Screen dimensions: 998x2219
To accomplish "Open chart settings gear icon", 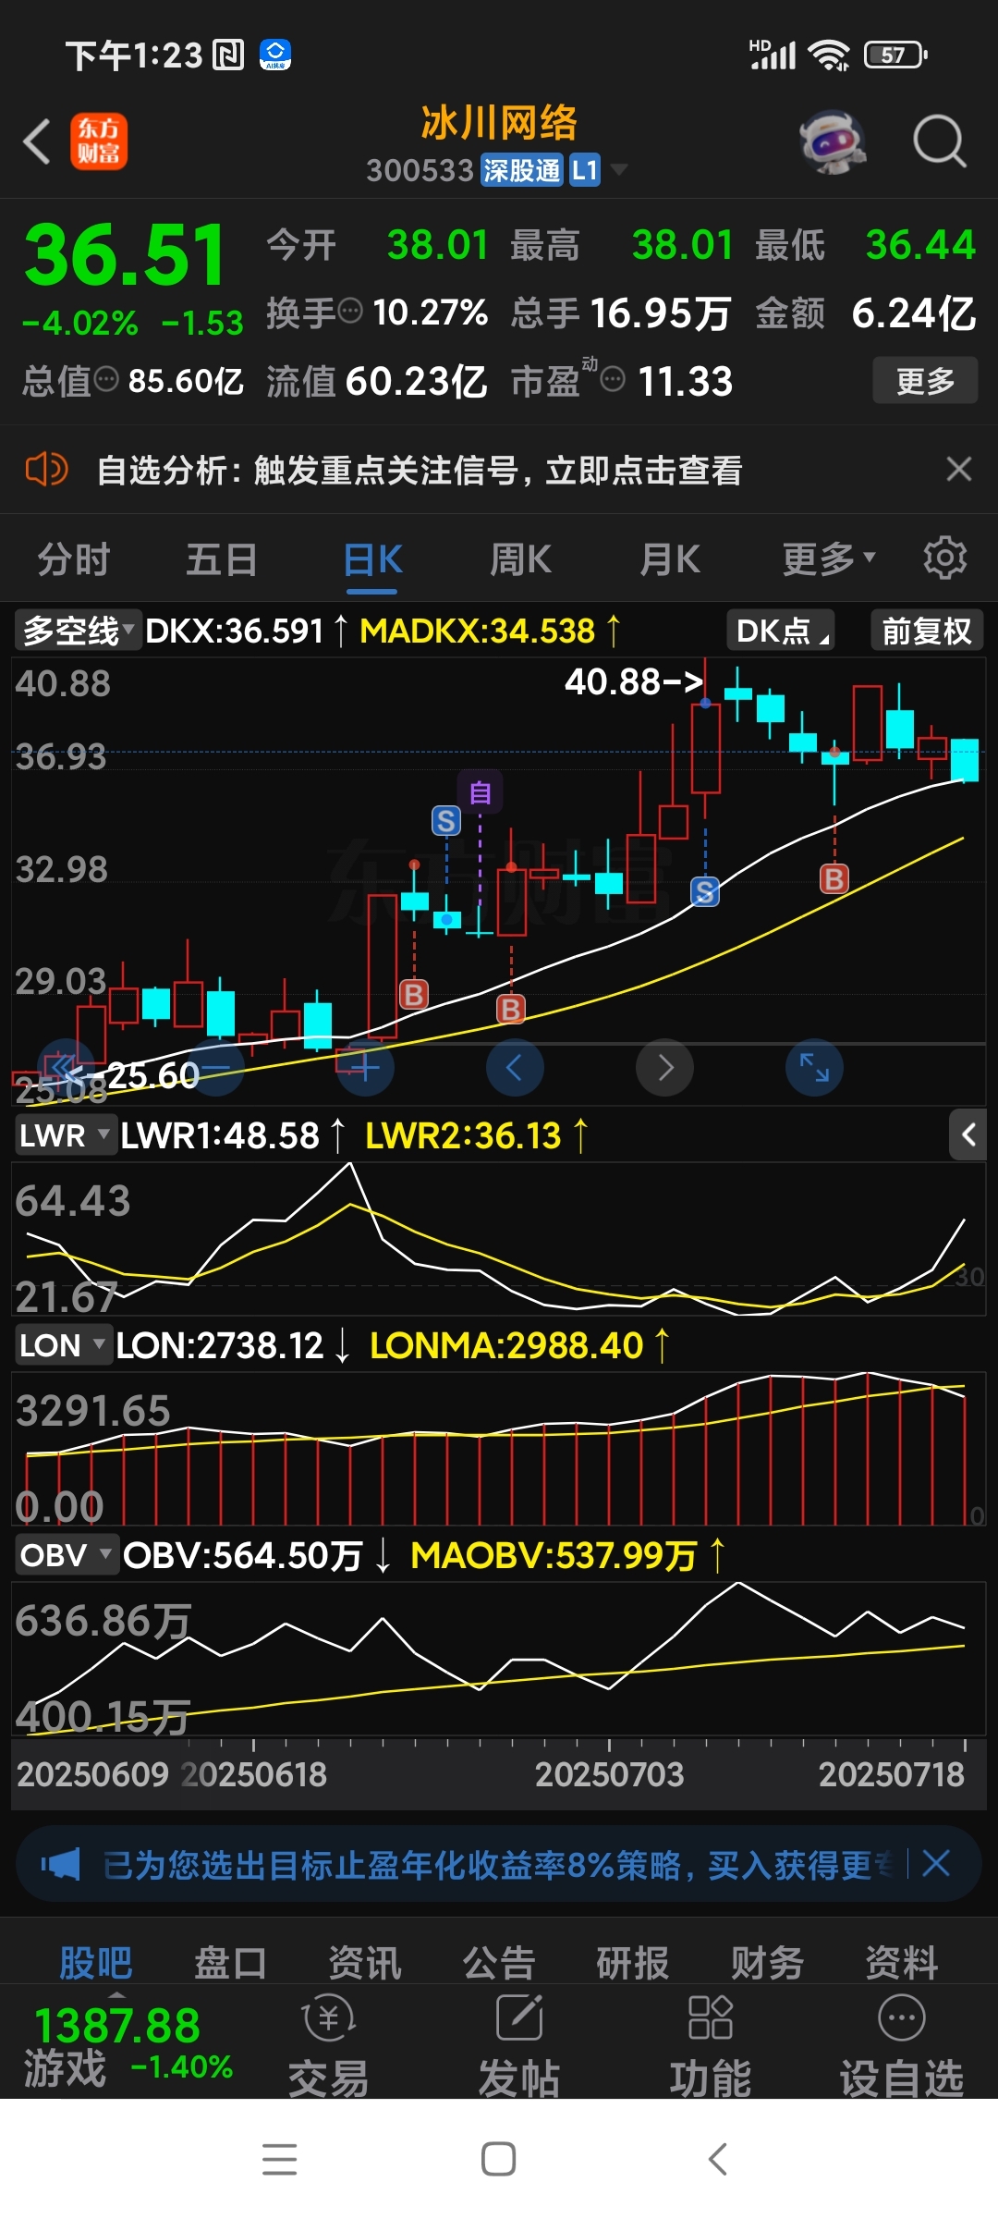I will click(x=944, y=558).
